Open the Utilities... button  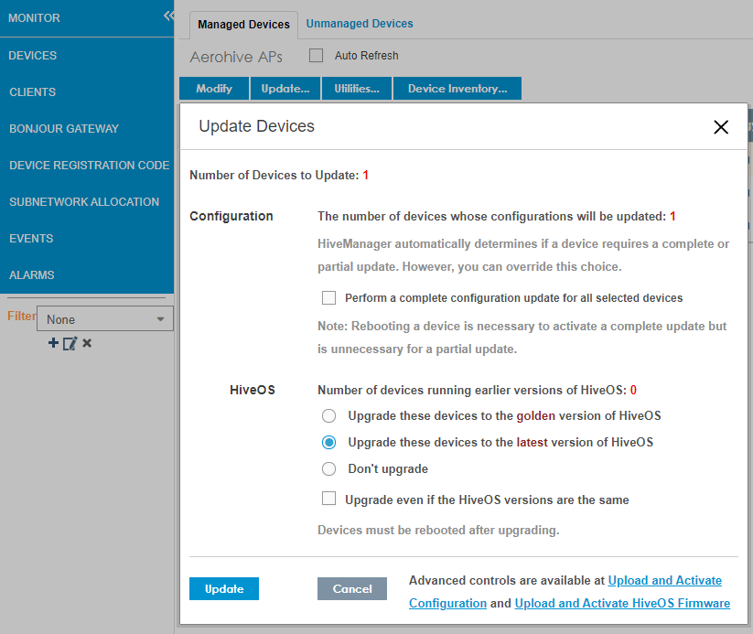click(x=357, y=89)
